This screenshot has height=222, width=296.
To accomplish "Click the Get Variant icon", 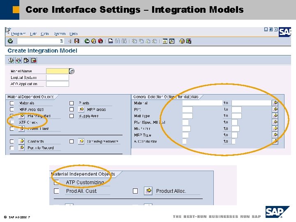I will click(26, 60).
